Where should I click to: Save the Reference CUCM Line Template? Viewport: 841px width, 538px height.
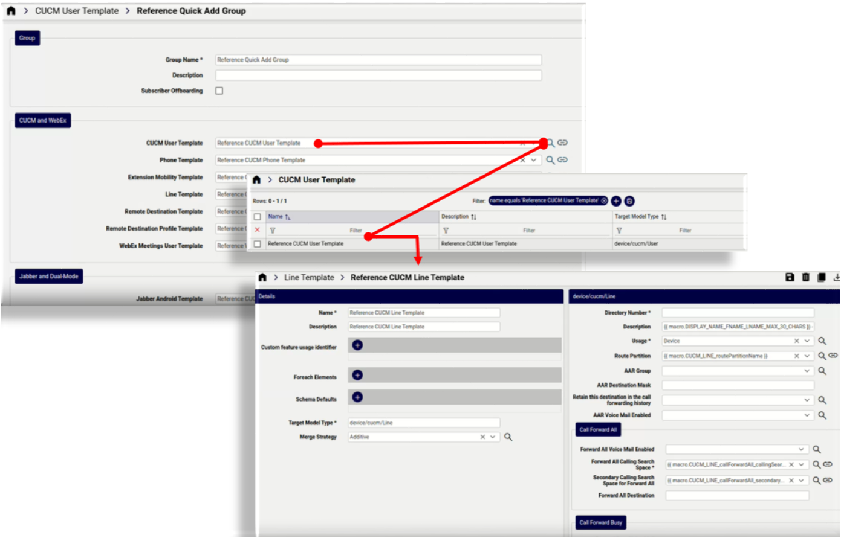point(790,277)
